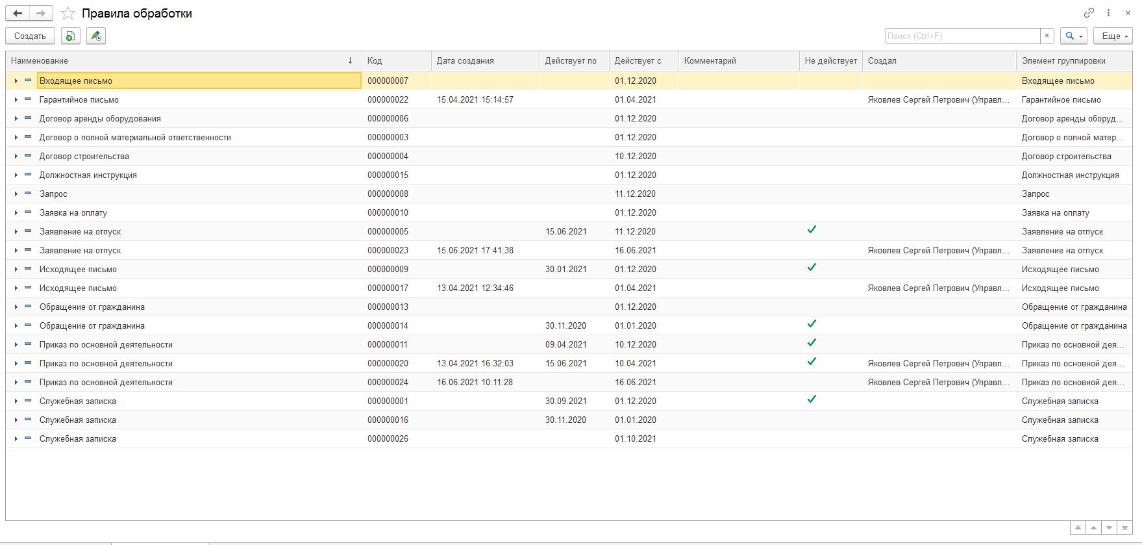Click the Элемент группировки column header
This screenshot has width=1142, height=545.
tap(1074, 60)
